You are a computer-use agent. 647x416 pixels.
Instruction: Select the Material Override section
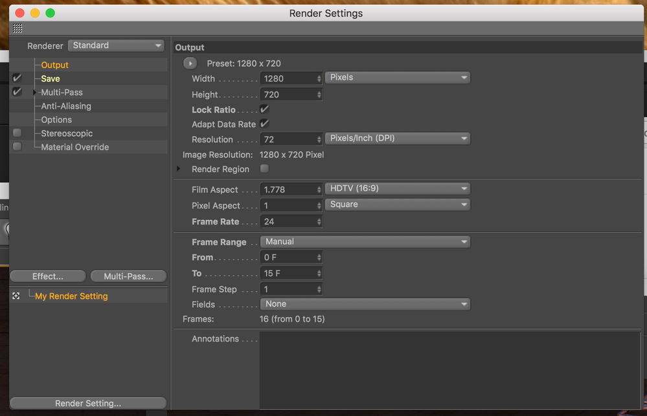tap(75, 147)
